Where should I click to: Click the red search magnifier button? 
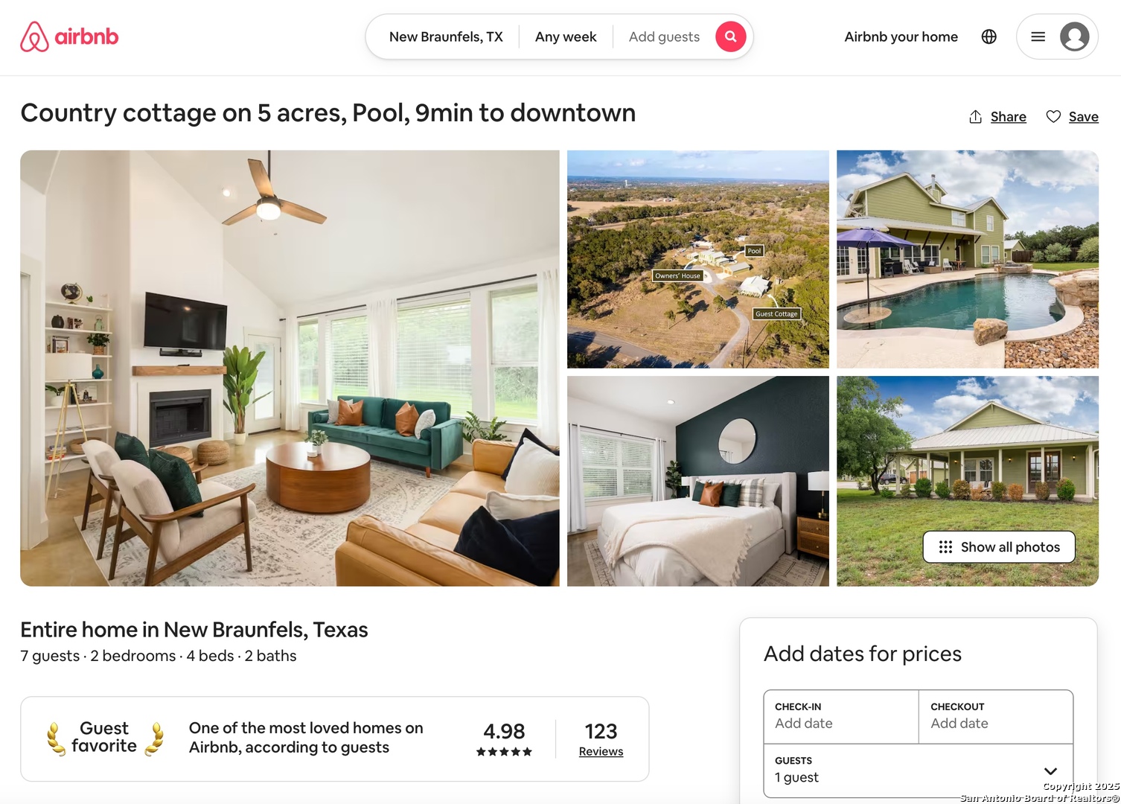731,36
